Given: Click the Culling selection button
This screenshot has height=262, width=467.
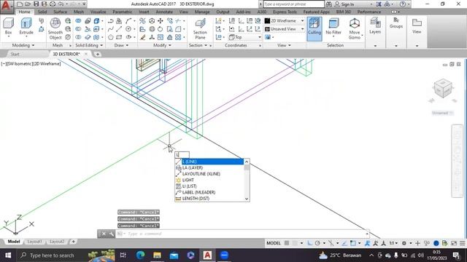Looking at the screenshot, I should (x=314, y=28).
